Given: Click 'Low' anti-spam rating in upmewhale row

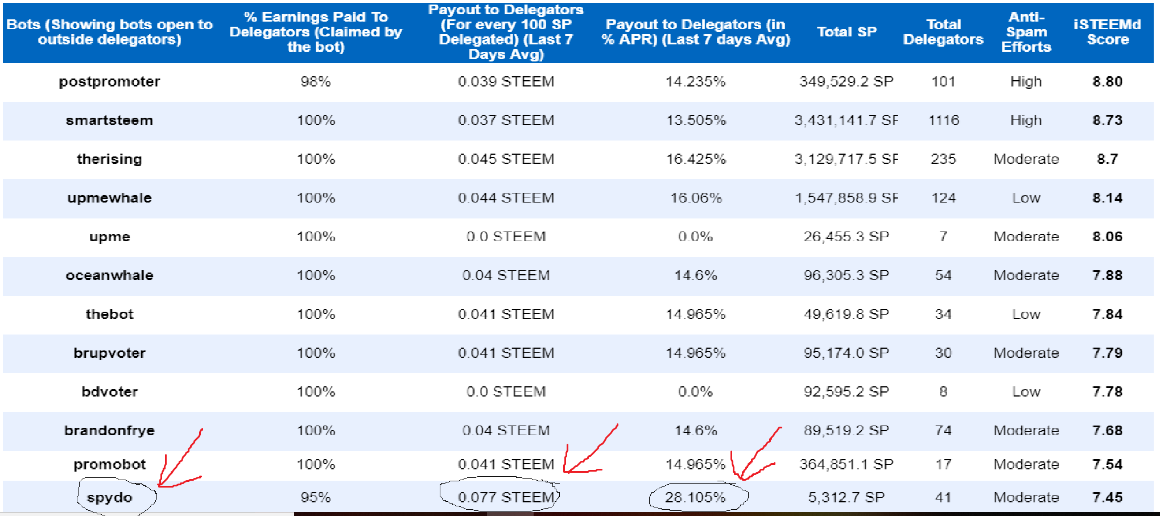Looking at the screenshot, I should (x=1026, y=198).
